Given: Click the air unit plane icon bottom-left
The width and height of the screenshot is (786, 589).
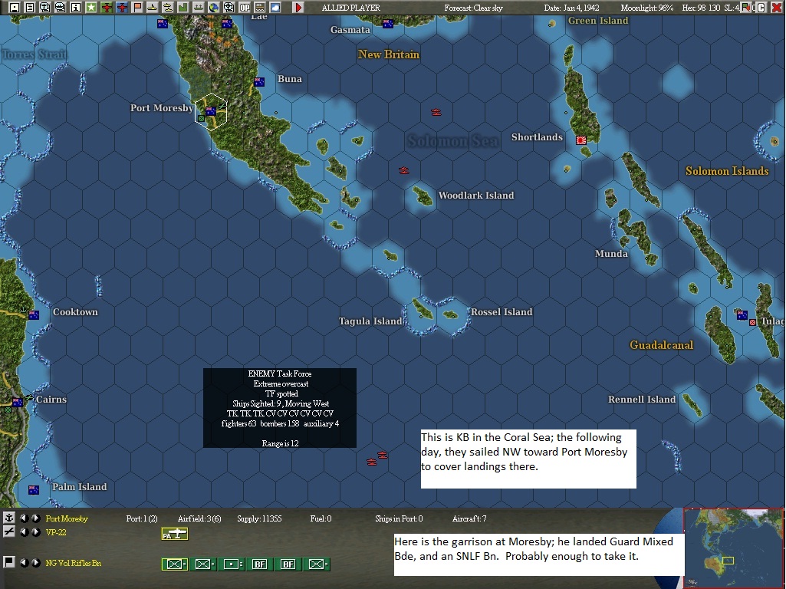Looking at the screenshot, I should click(x=8, y=531).
